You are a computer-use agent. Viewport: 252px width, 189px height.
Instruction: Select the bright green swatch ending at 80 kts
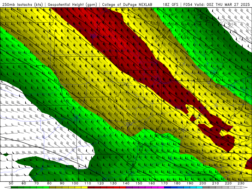coord(46,187)
